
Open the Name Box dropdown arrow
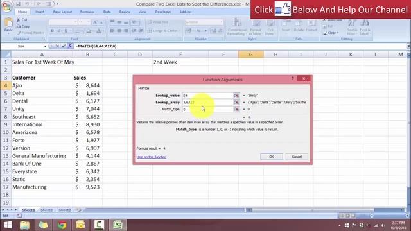tap(45, 46)
